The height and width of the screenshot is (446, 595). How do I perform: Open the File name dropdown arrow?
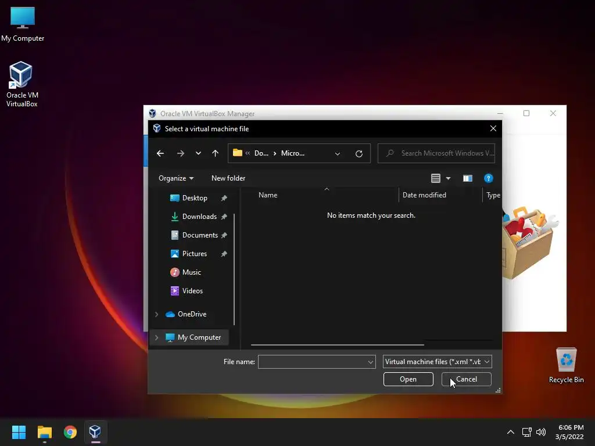(371, 362)
